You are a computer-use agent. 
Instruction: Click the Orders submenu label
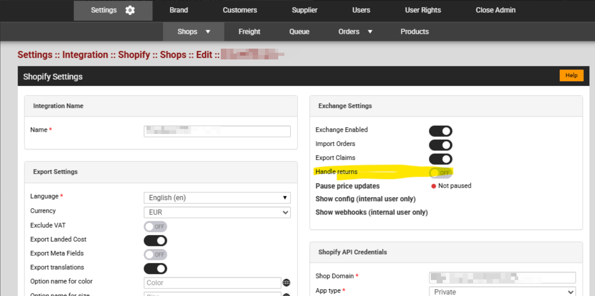(349, 32)
